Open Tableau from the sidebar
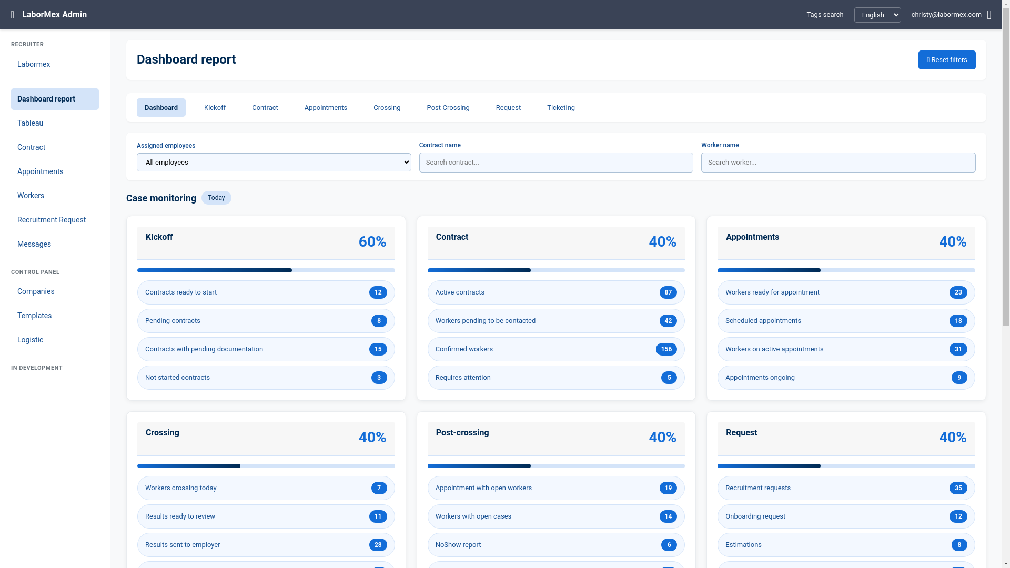1010x568 pixels. pyautogui.click(x=55, y=123)
